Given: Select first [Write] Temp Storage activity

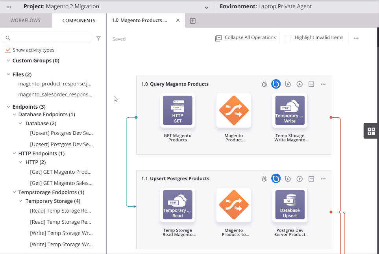Looking at the screenshot, I should [61, 233].
